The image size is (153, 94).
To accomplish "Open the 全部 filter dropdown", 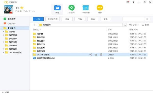I will pyautogui.click(x=134, y=25).
